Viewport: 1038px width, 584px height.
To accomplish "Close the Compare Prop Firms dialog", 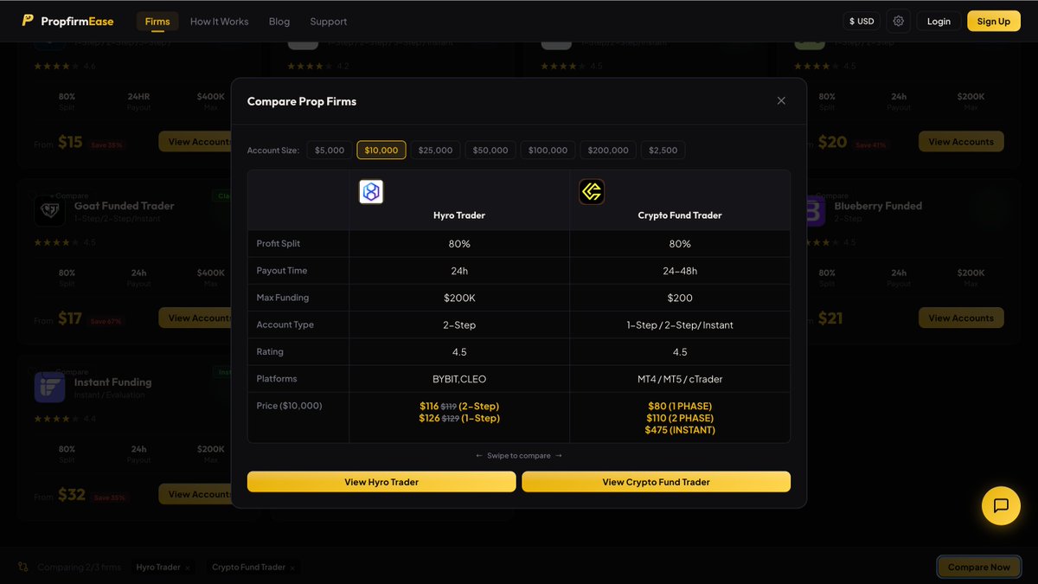I will 781,100.
